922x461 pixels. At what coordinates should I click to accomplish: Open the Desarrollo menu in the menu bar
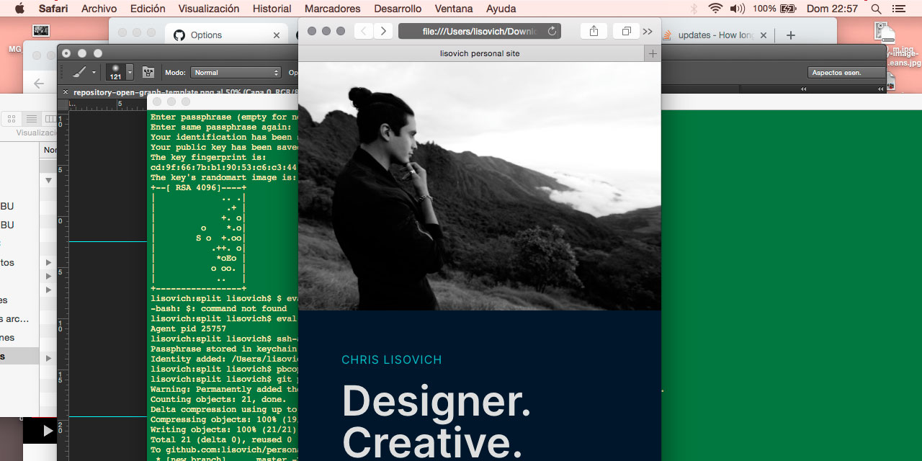[x=397, y=9]
